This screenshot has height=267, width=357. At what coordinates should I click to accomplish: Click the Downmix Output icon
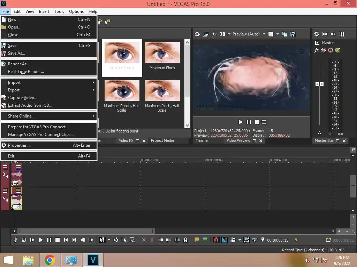pos(325,34)
